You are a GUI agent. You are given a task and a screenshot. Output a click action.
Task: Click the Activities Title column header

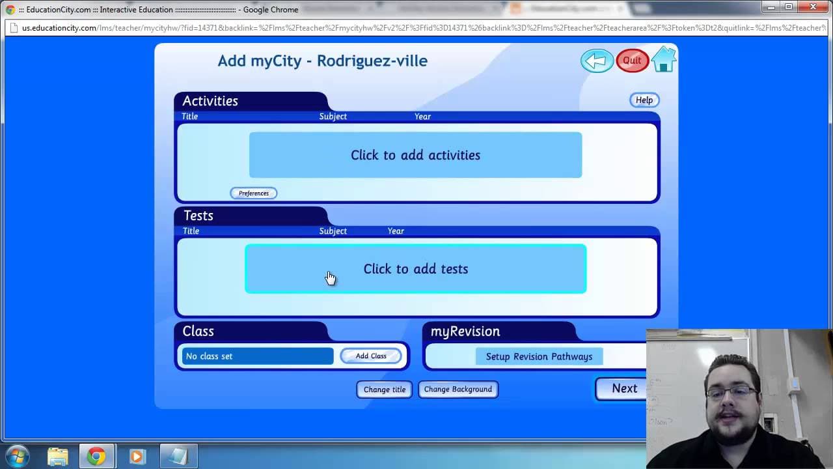pos(190,117)
